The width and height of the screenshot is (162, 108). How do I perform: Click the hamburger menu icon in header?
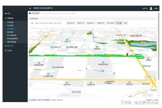[30, 8]
